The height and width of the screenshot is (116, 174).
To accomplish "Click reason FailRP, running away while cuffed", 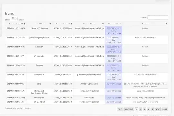I will pyautogui.click(x=145, y=98).
